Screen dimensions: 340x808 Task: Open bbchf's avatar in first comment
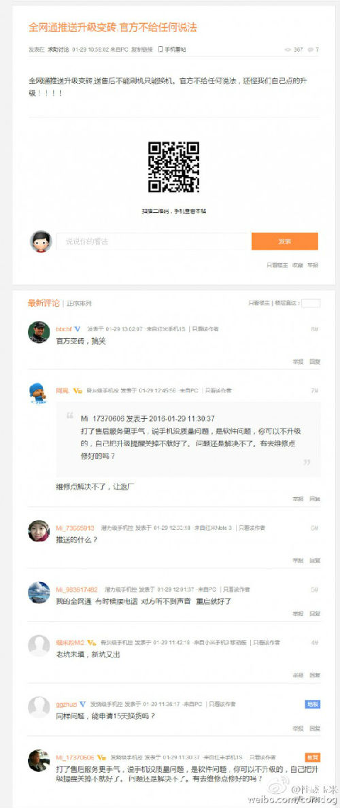tap(39, 332)
